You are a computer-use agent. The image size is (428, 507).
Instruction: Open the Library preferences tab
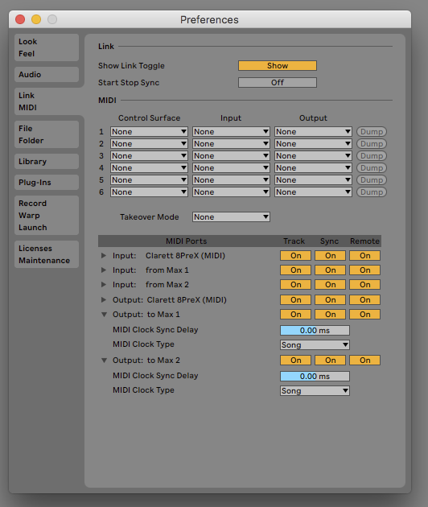click(47, 161)
